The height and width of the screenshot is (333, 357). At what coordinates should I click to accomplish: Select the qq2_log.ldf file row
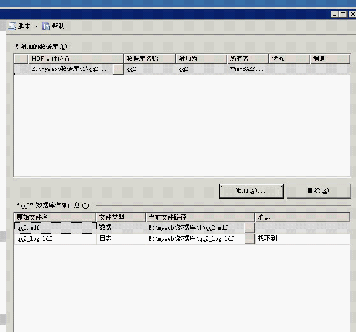[x=55, y=239]
